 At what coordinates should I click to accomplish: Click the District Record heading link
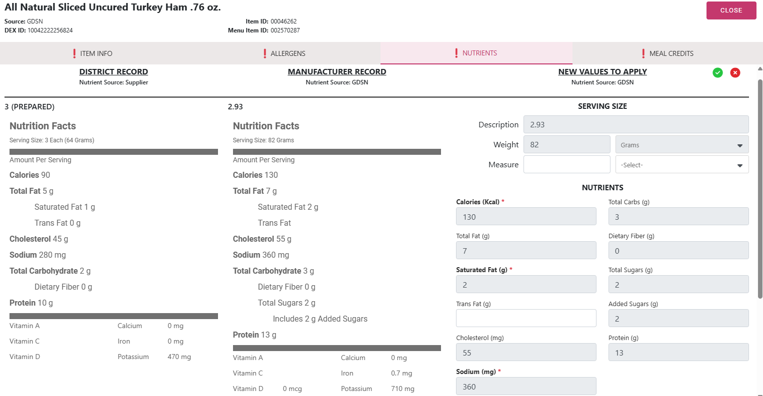click(x=113, y=72)
